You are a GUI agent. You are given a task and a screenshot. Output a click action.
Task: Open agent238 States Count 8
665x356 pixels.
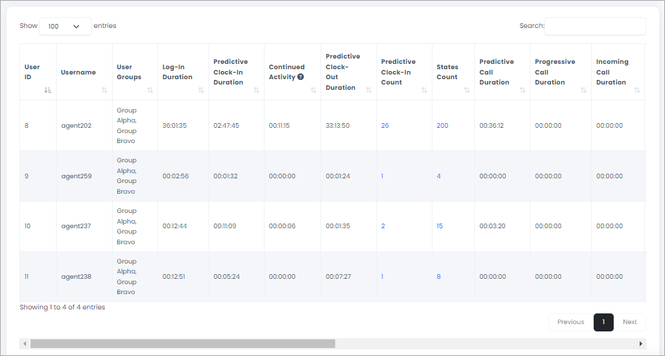[438, 276]
